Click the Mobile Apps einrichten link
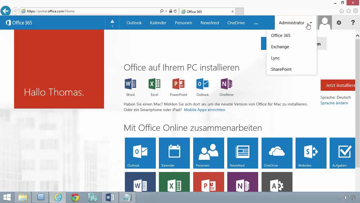 click(204, 110)
